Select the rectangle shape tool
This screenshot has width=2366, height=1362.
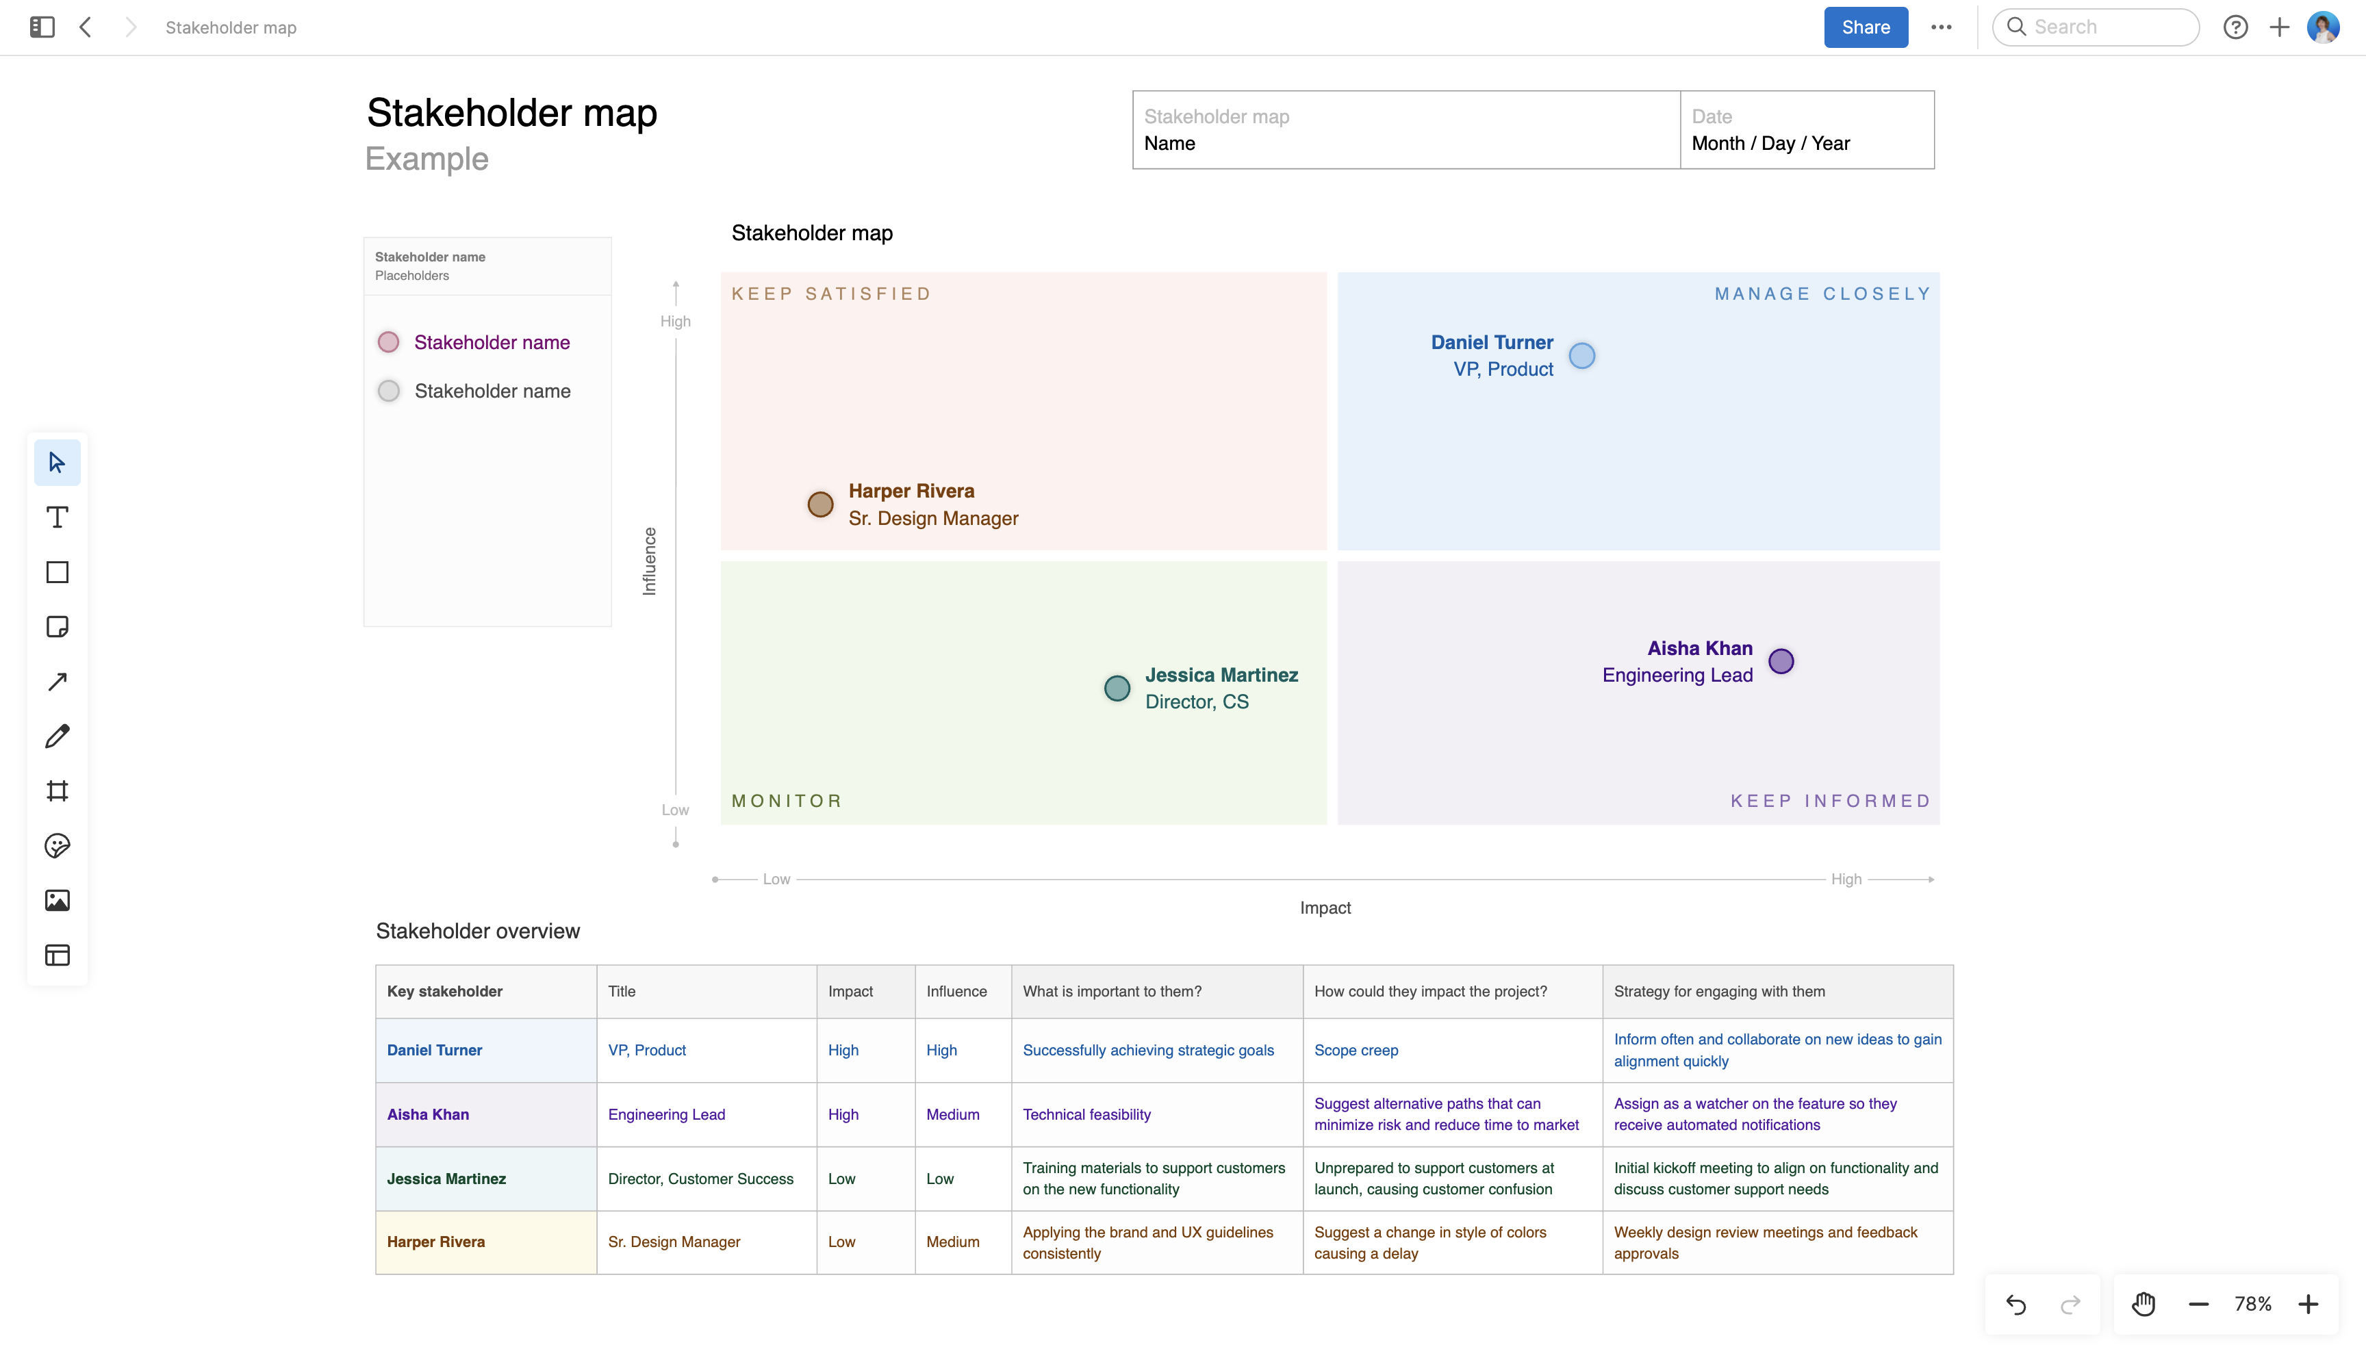tap(57, 572)
